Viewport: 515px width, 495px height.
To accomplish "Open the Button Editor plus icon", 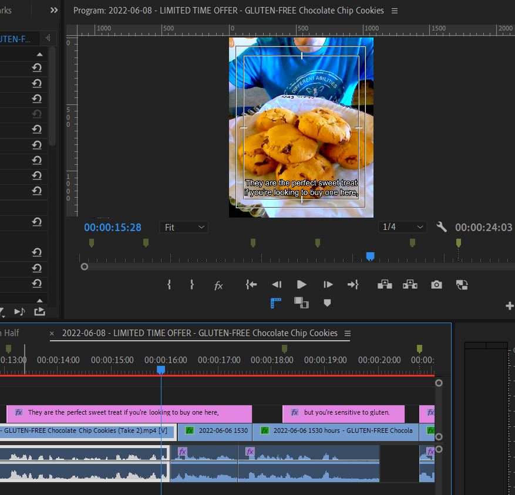I will [x=509, y=306].
